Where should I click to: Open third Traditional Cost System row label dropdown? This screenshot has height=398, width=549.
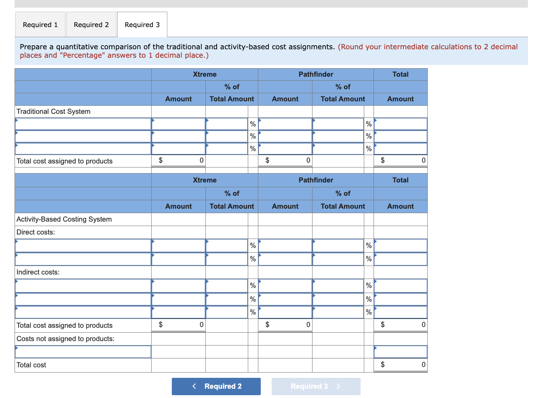click(x=83, y=149)
